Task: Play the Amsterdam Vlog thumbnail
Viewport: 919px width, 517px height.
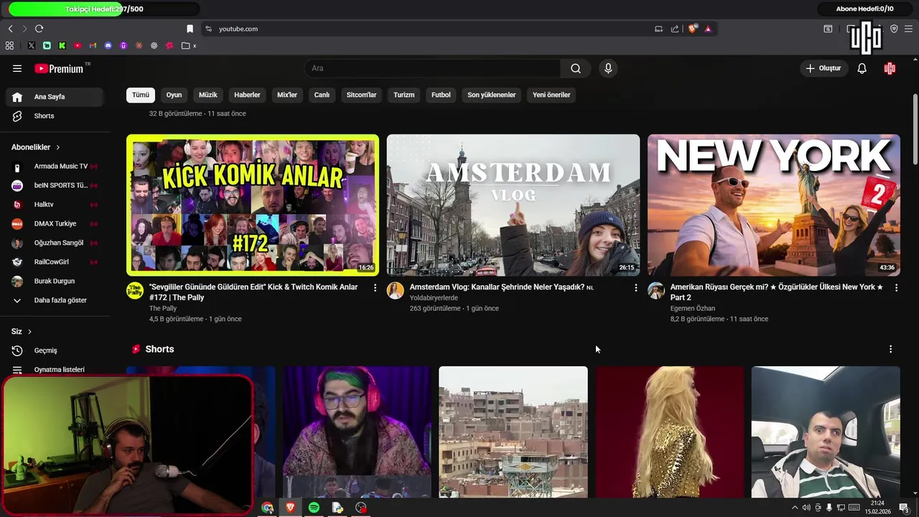Action: pyautogui.click(x=513, y=205)
